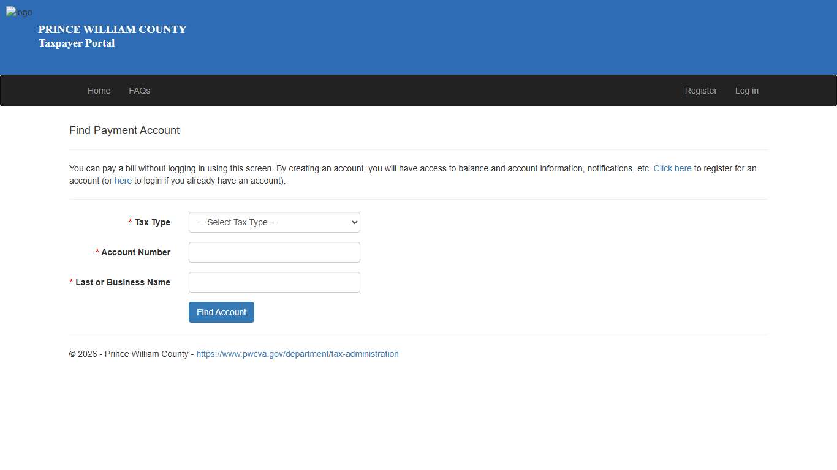Open the FAQs page
The image size is (837, 470).
click(x=139, y=90)
